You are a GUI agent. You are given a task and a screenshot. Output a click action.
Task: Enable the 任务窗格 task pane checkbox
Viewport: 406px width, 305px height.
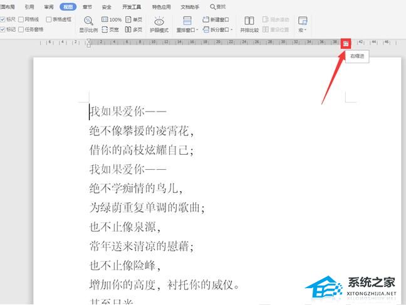pyautogui.click(x=21, y=29)
